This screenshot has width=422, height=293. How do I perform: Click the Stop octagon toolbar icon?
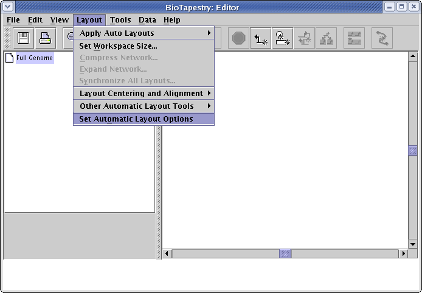(x=239, y=38)
